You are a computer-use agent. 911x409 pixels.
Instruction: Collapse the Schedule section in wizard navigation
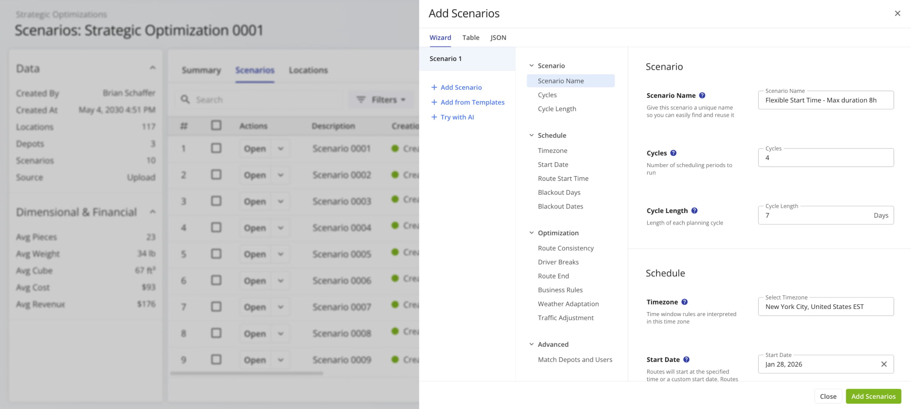click(x=531, y=135)
